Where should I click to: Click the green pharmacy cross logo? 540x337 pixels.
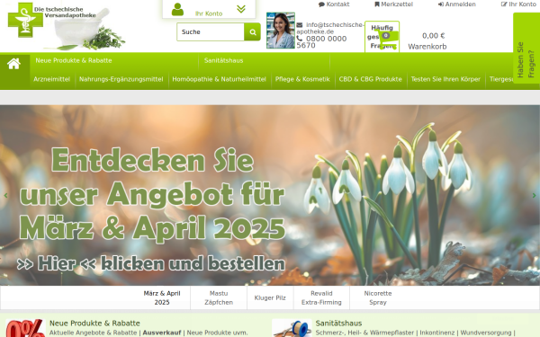coord(25,20)
